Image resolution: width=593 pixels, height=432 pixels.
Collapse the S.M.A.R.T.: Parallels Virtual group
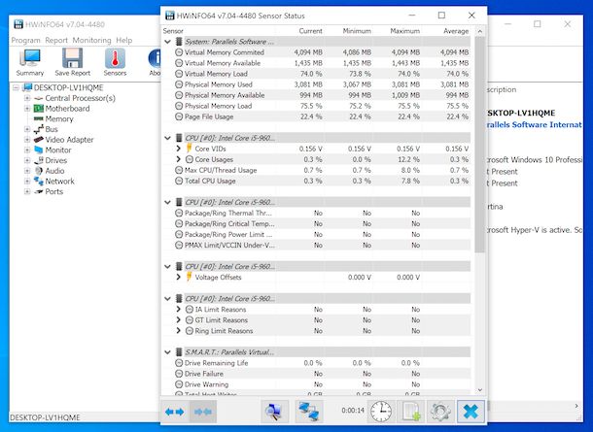167,352
